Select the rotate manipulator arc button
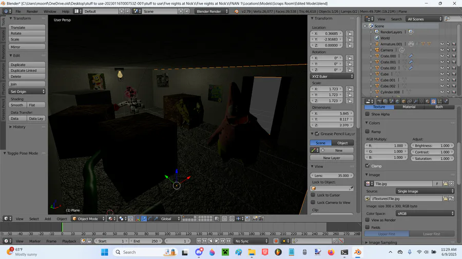This screenshot has width=462, height=259. tap(150, 219)
